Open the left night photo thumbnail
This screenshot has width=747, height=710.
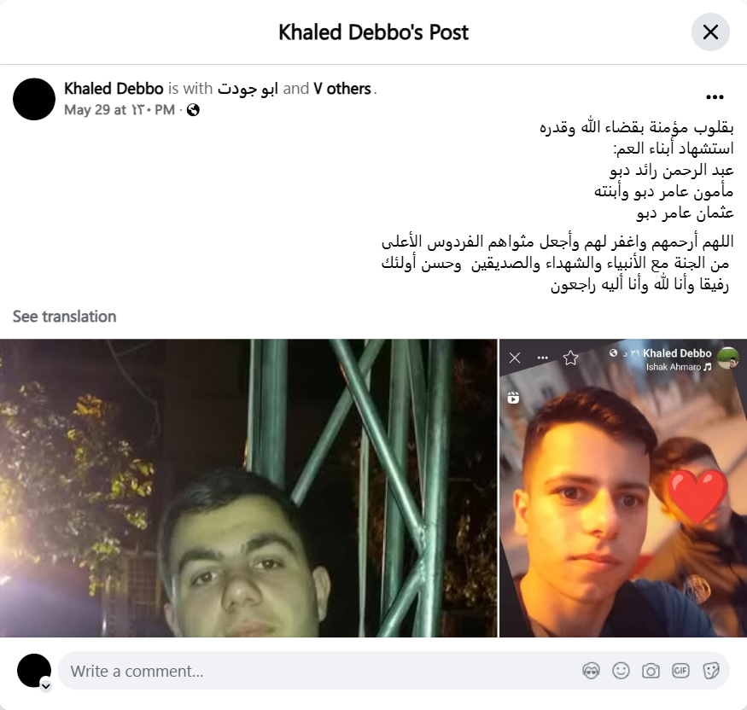[248, 488]
